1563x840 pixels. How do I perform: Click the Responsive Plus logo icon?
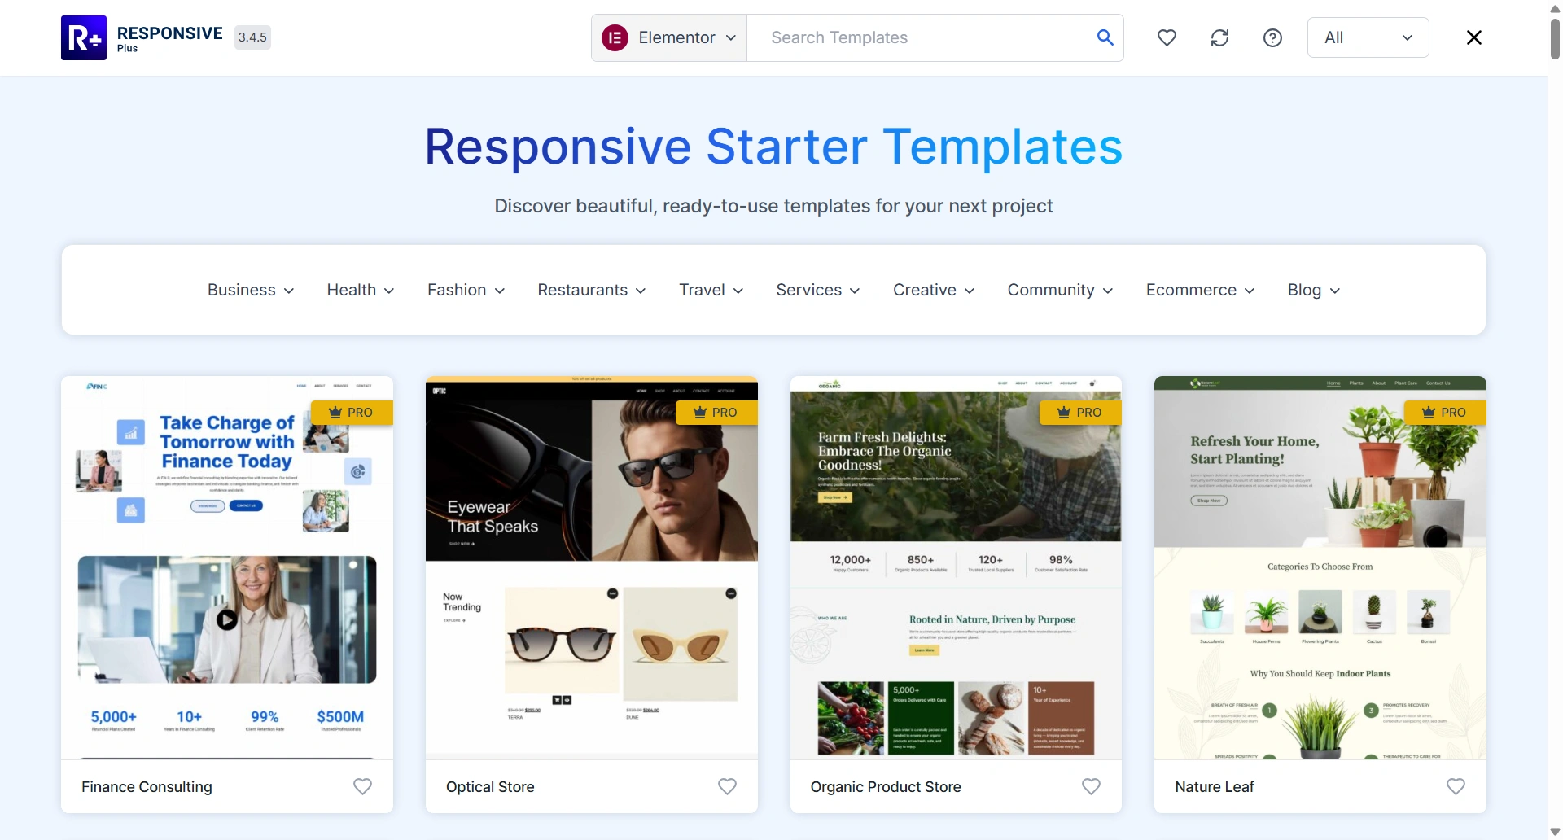[x=83, y=37]
